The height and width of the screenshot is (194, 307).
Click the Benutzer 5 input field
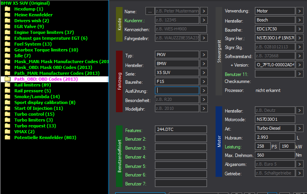point(181,165)
